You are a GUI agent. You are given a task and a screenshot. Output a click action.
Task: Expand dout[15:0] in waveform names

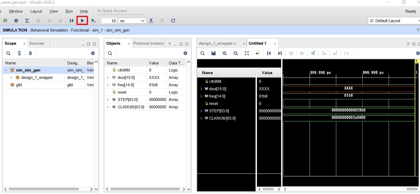201,89
